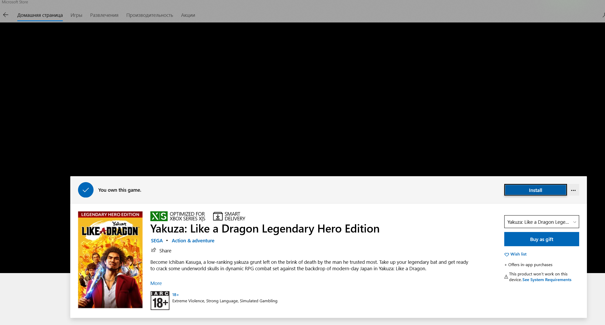Viewport: 605px width, 325px height.
Task: Click the device warning triangle icon
Action: coord(506,277)
